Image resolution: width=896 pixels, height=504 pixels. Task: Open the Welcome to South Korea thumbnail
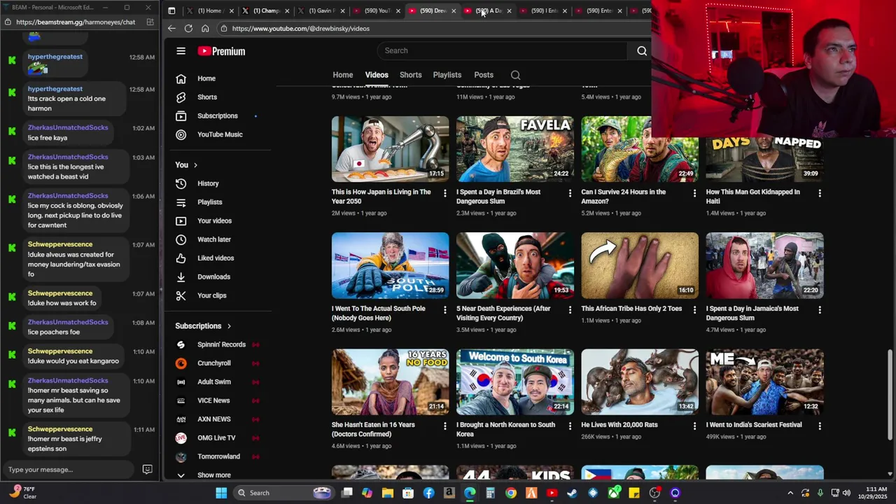(x=515, y=382)
